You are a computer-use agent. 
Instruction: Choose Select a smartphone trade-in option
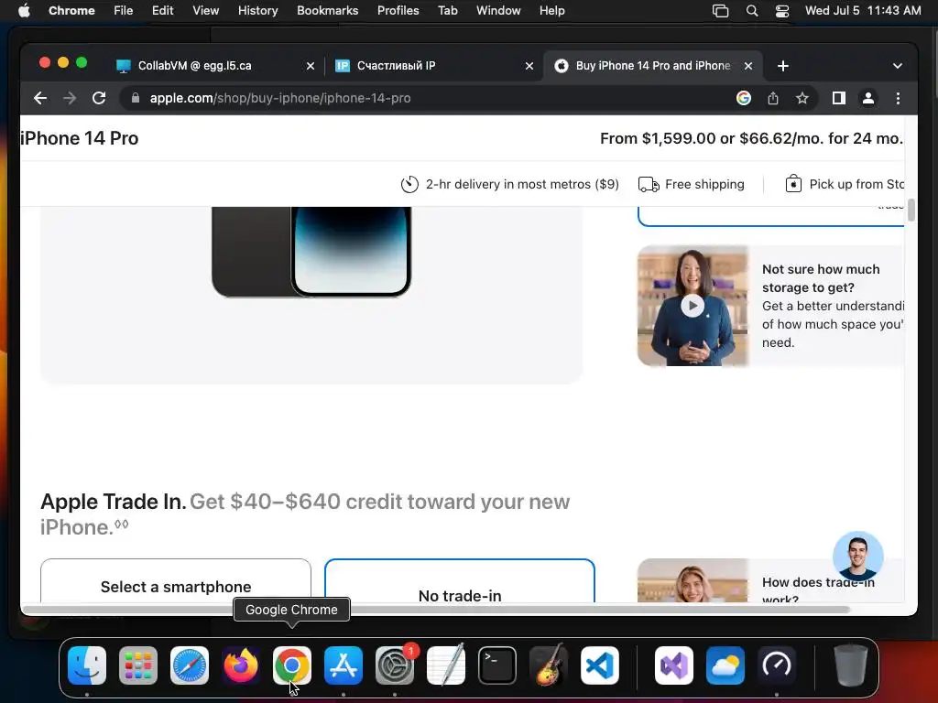click(x=176, y=581)
